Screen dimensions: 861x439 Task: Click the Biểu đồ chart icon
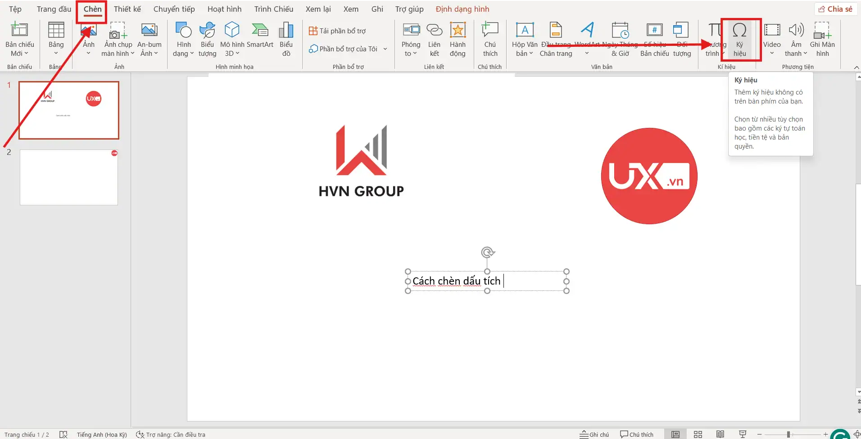[286, 30]
